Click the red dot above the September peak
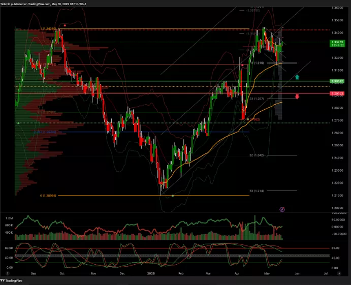This screenshot has height=285, width=351. (x=65, y=24)
